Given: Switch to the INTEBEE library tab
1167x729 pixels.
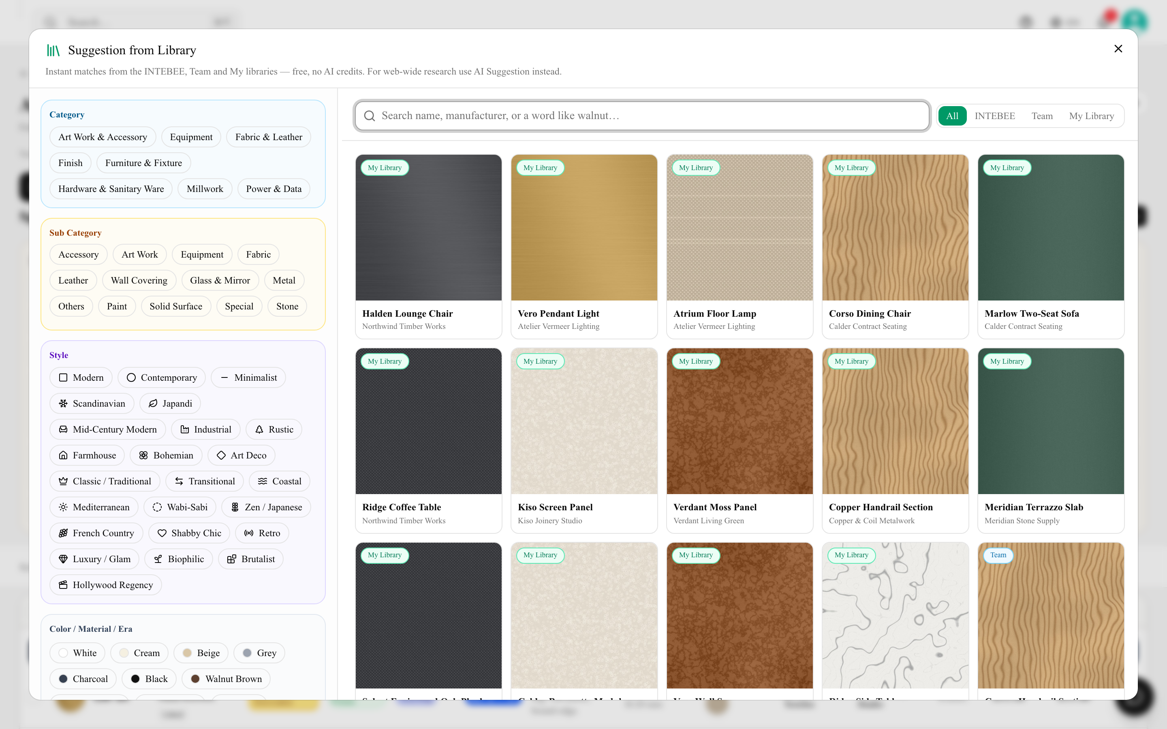Looking at the screenshot, I should [994, 116].
